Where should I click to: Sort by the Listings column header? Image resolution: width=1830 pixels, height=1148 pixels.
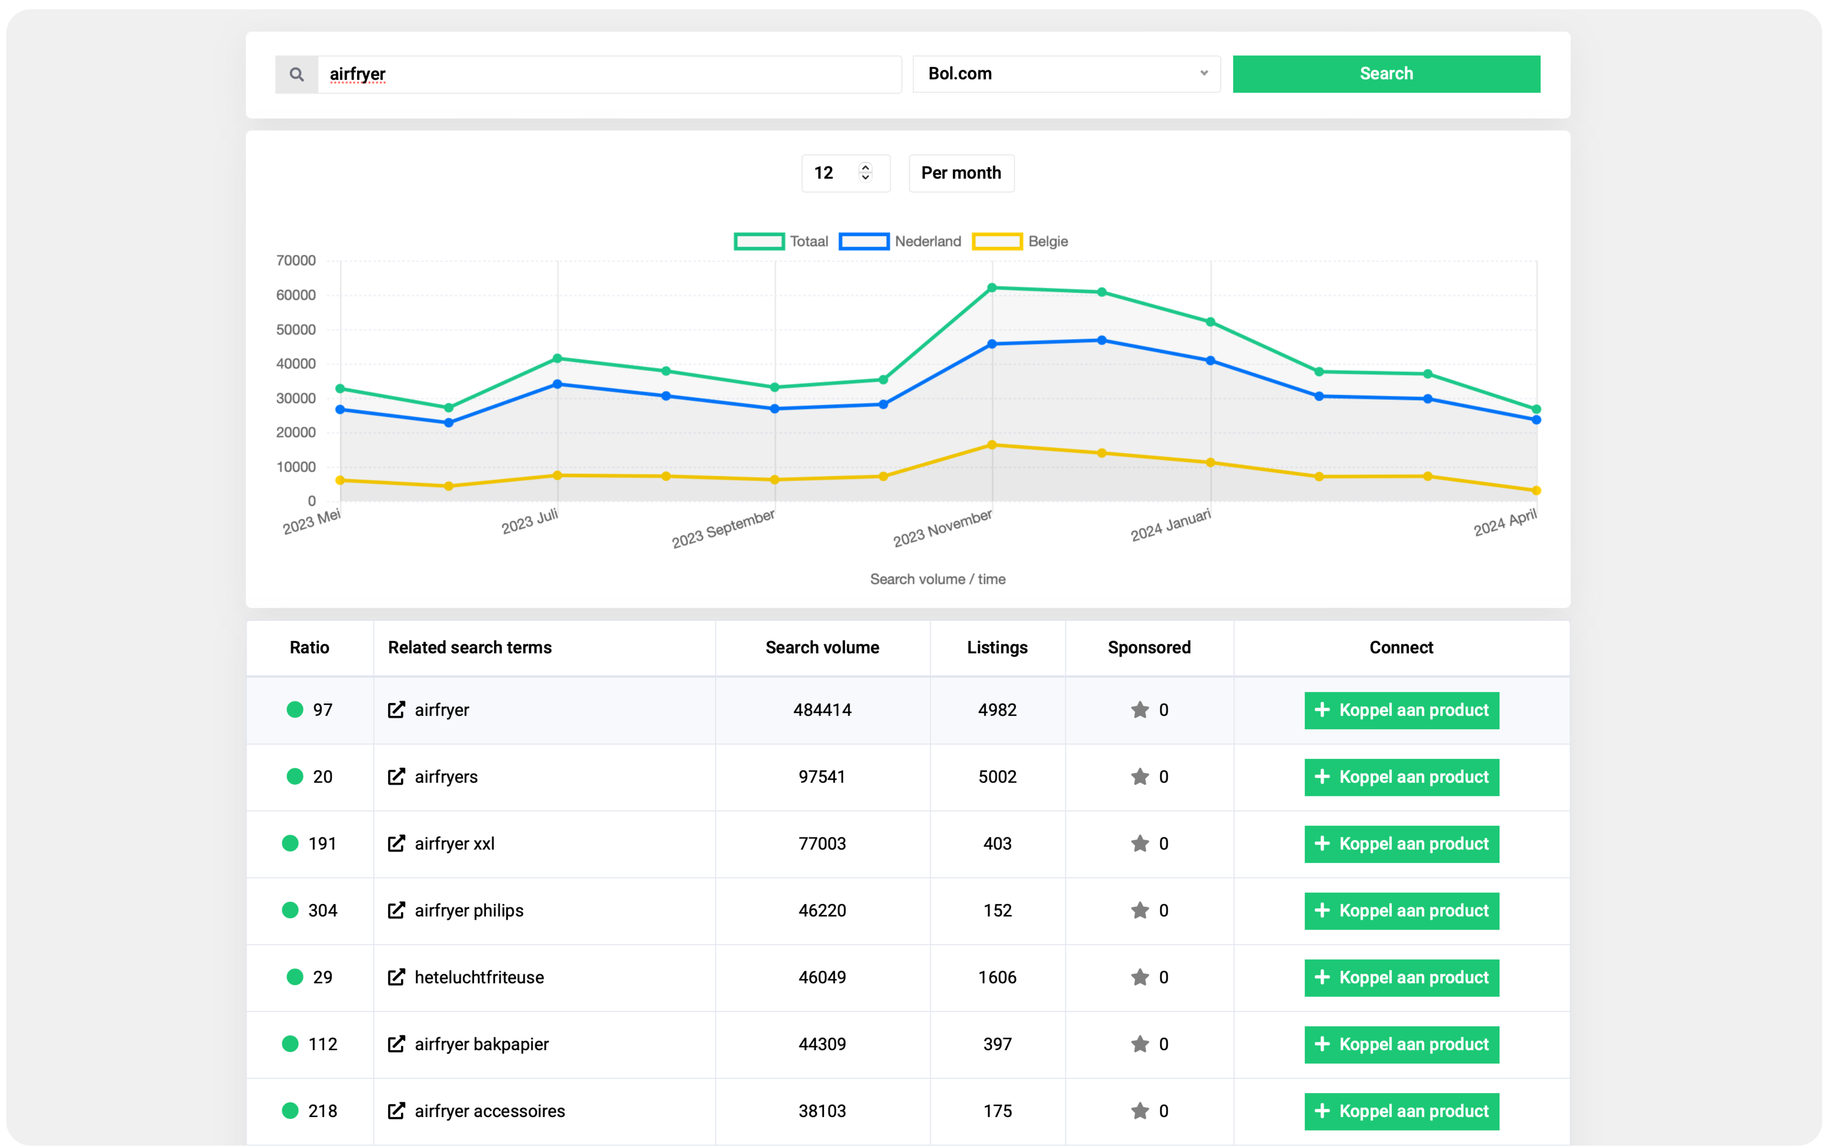click(x=997, y=648)
